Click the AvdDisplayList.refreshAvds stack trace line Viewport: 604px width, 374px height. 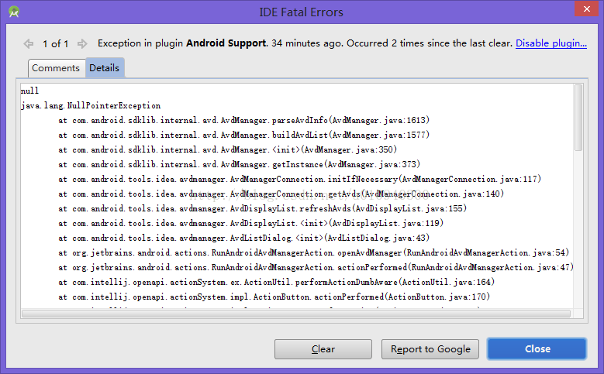[262, 208]
